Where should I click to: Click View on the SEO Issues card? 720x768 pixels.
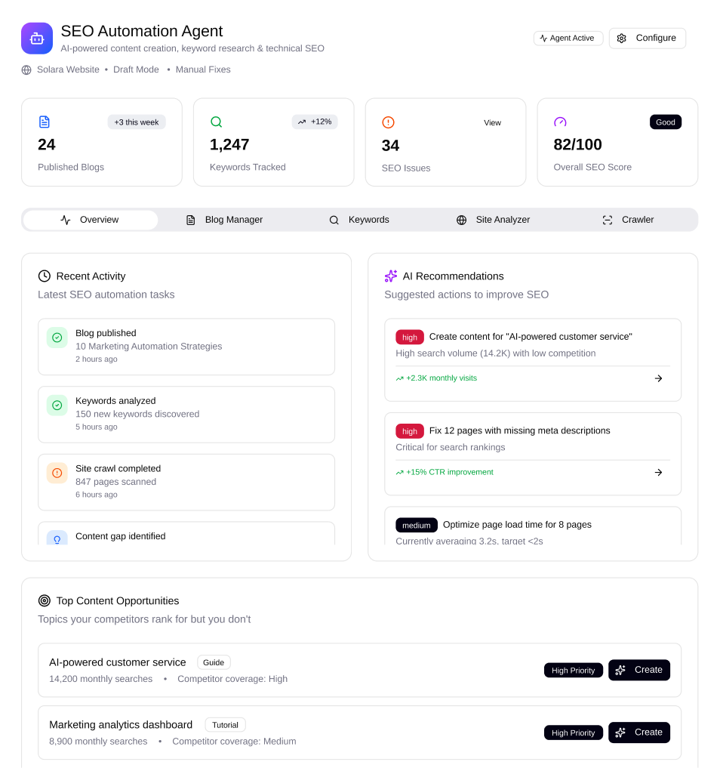click(492, 122)
